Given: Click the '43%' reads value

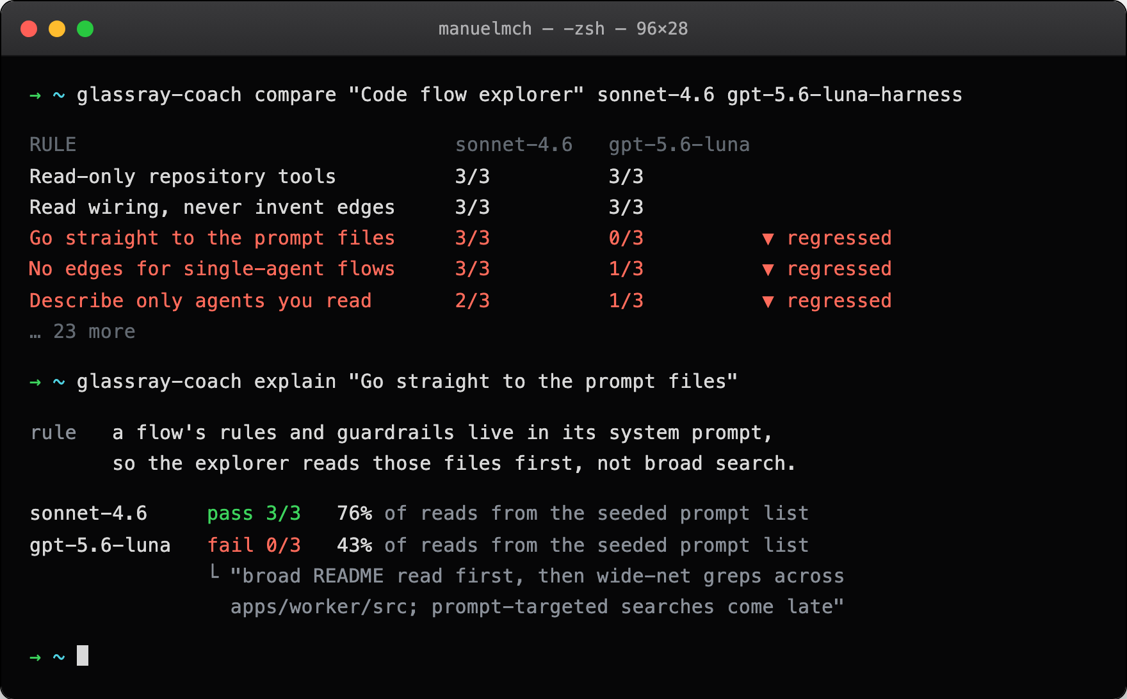Looking at the screenshot, I should (354, 545).
